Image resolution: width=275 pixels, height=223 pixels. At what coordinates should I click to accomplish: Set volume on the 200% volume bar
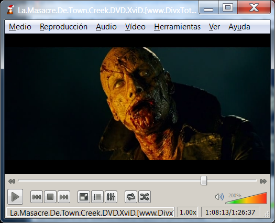(246, 198)
